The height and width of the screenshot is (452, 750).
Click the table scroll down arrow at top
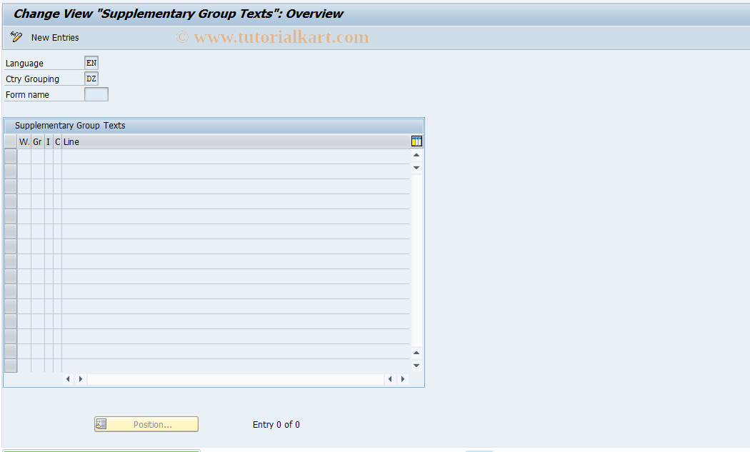(x=416, y=167)
